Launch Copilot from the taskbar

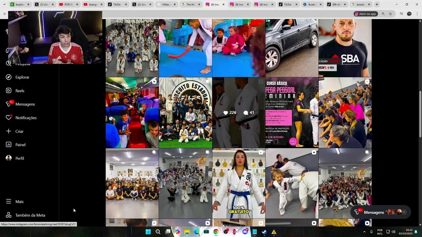(x=177, y=232)
